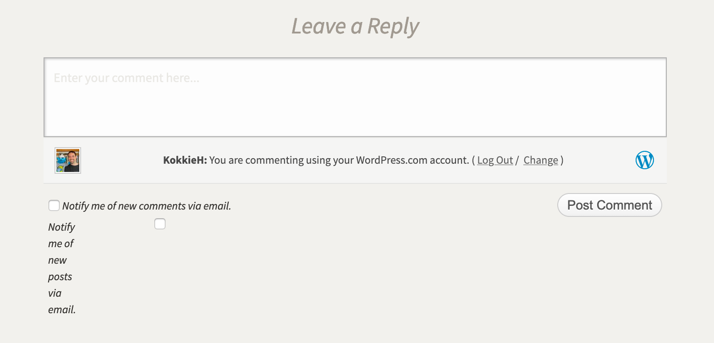The height and width of the screenshot is (343, 714).
Task: Select the KokkieH account name label
Action: (183, 160)
